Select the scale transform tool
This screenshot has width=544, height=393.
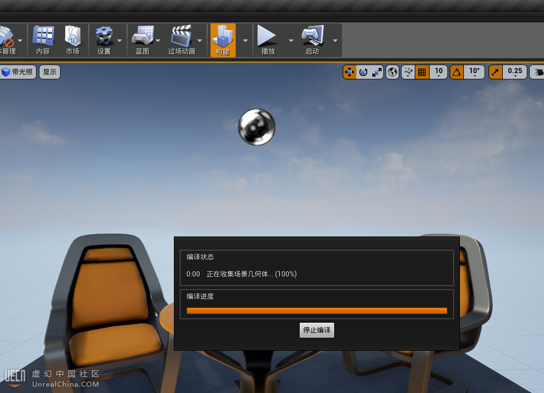pyautogui.click(x=377, y=72)
